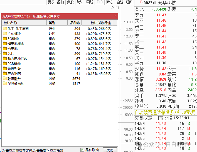This screenshot has width=197, height=152.
Task: Click the 外盘 value 25518
Action: click(161, 90)
